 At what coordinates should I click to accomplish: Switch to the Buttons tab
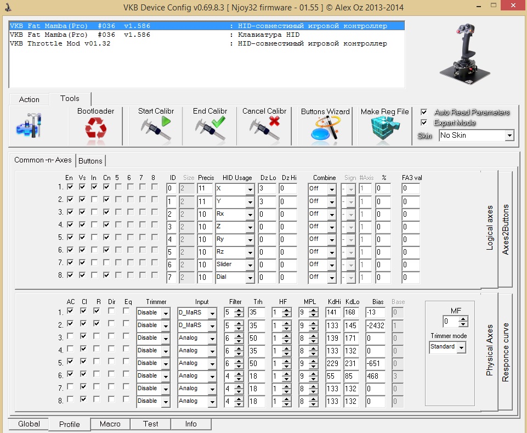[x=90, y=161]
